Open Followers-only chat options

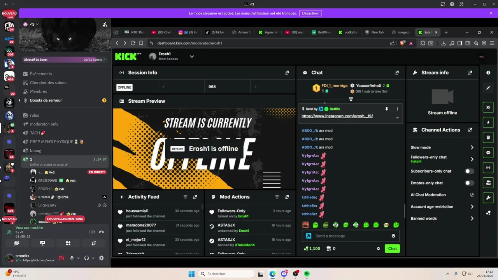442,159
